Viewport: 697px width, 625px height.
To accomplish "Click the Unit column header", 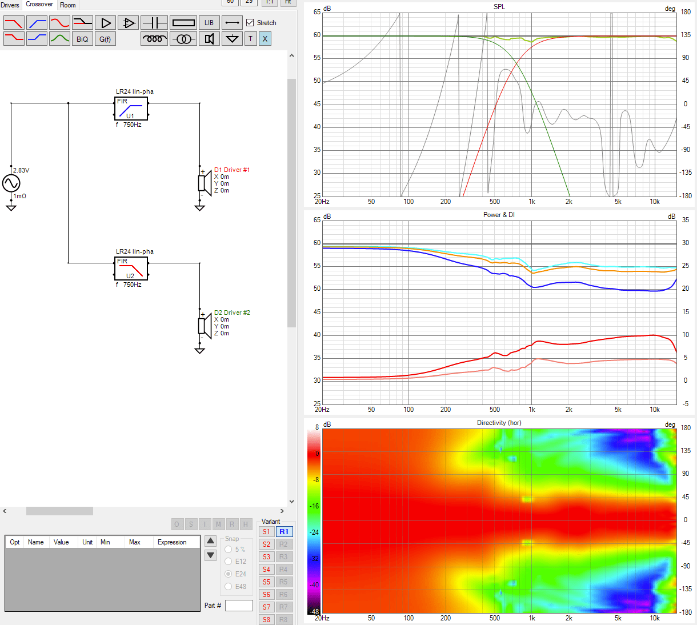I will pyautogui.click(x=87, y=542).
